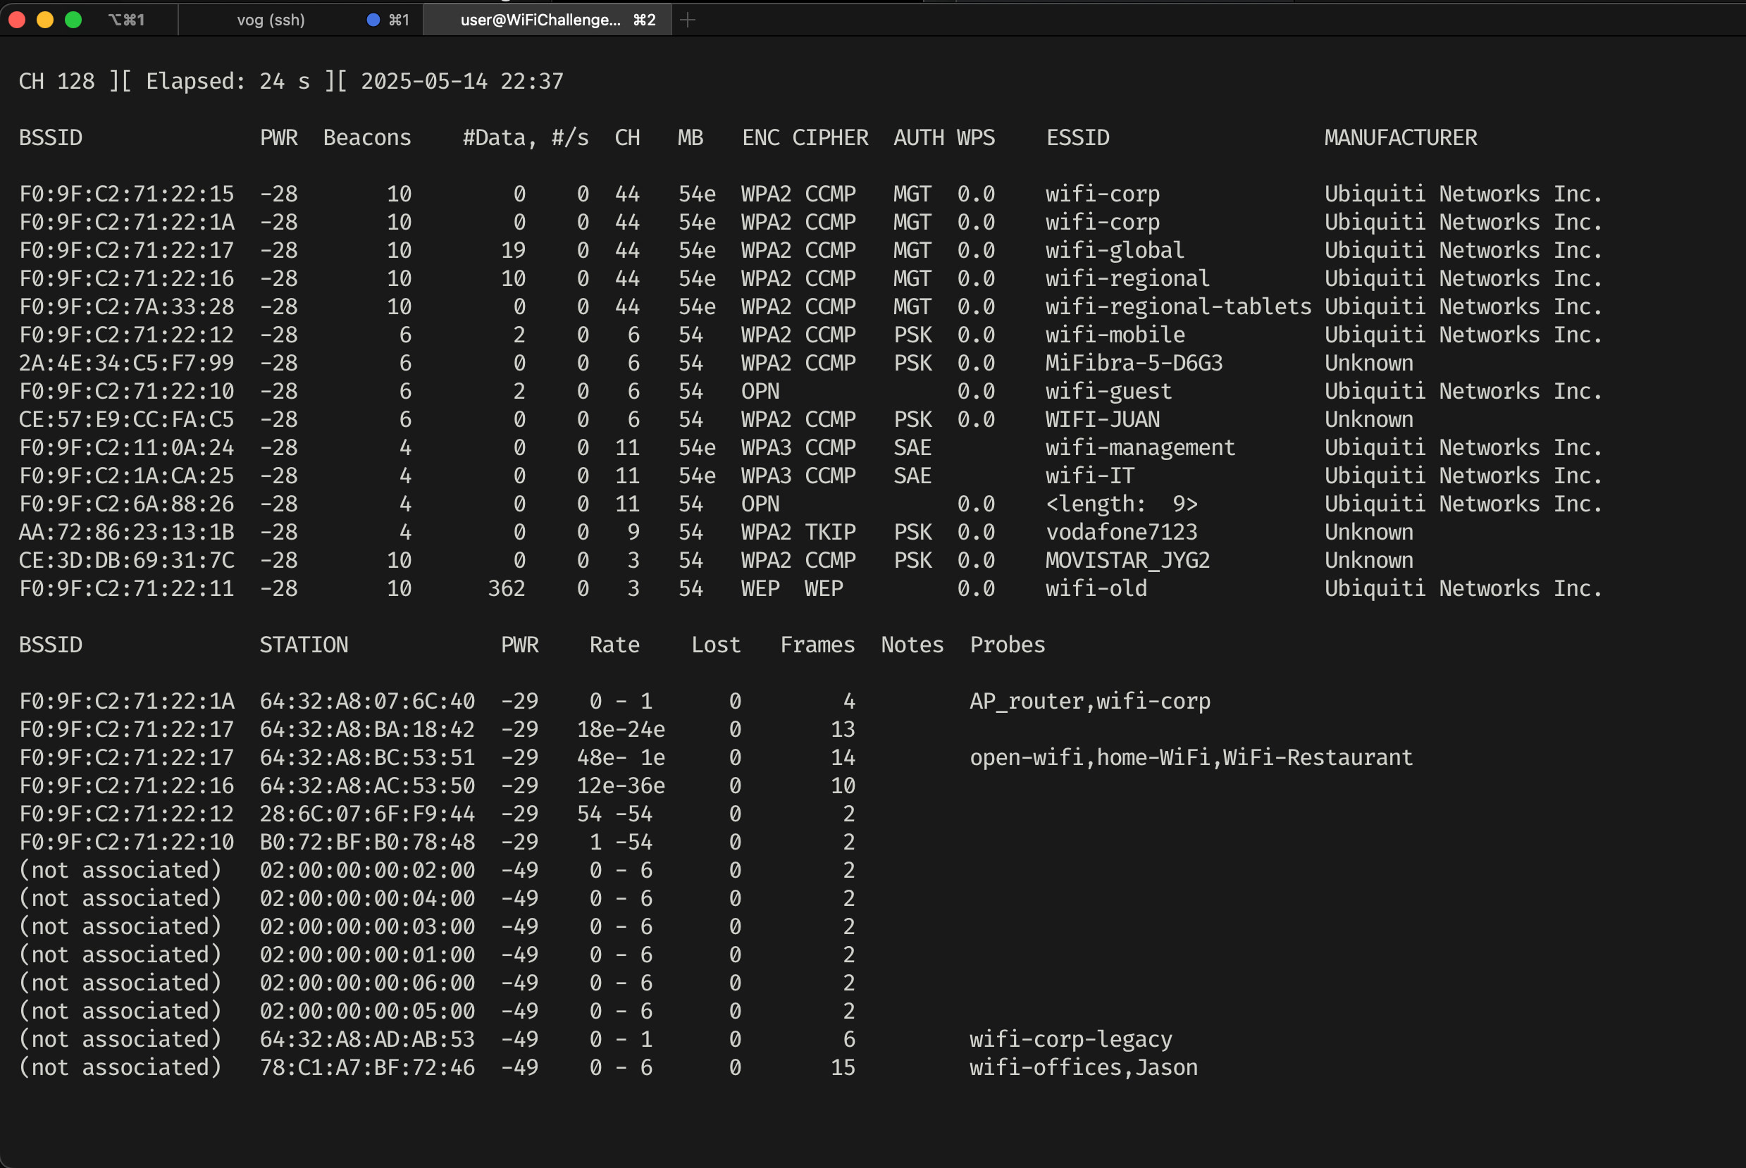Click the wifi-regional-tablets ESSID entry
Image resolution: width=1746 pixels, height=1168 pixels.
(x=1177, y=307)
